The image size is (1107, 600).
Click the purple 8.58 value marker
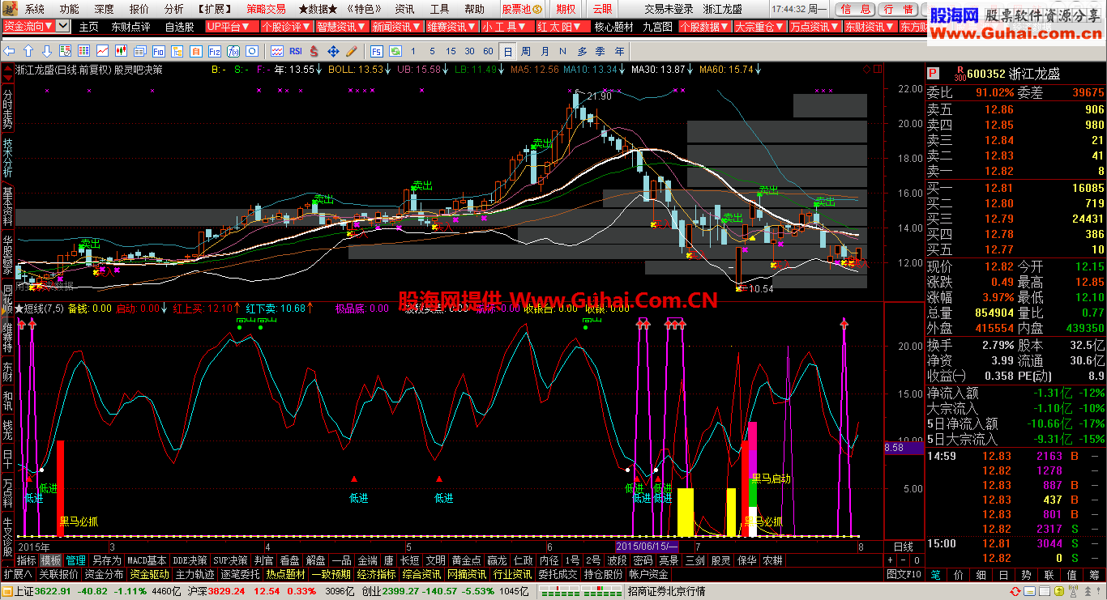(x=903, y=448)
